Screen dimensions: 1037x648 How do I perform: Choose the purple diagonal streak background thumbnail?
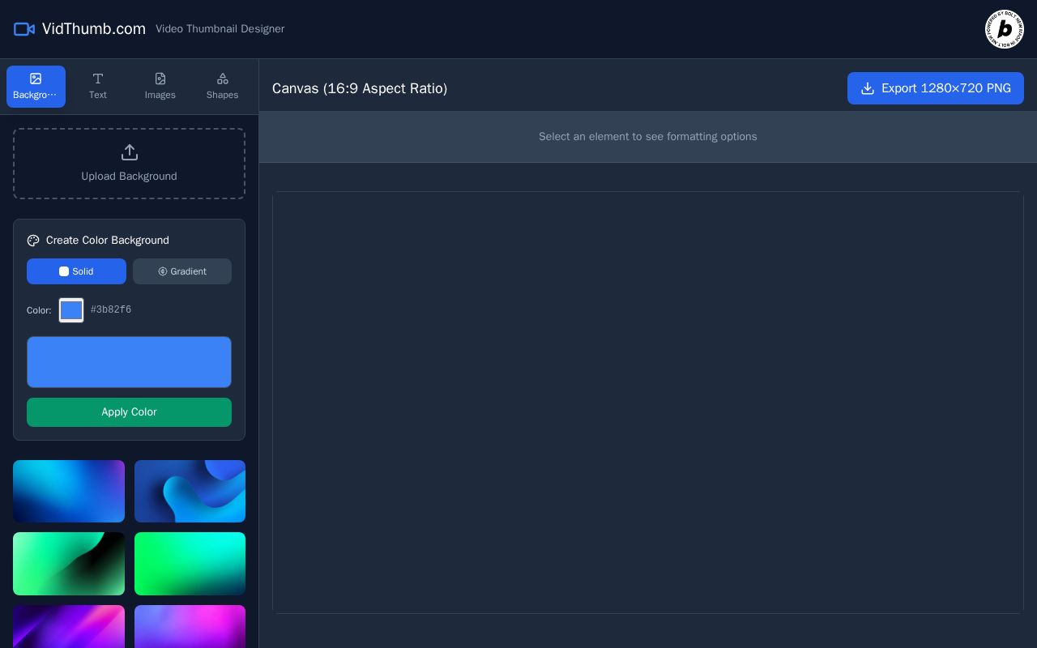click(69, 627)
